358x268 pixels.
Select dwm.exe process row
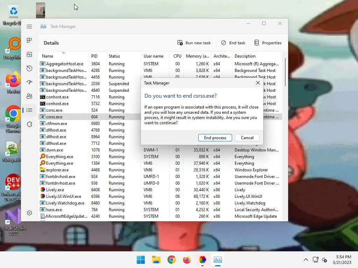(x=160, y=150)
